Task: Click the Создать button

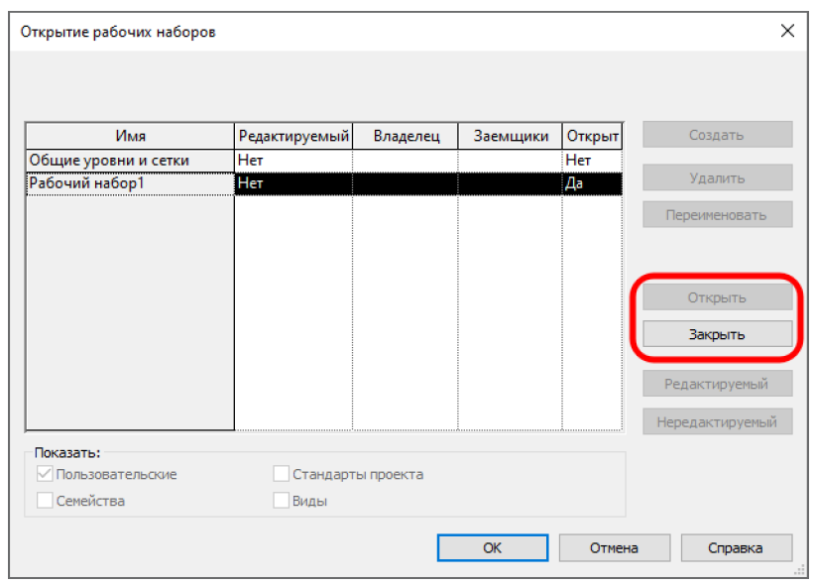Action: pyautogui.click(x=717, y=135)
